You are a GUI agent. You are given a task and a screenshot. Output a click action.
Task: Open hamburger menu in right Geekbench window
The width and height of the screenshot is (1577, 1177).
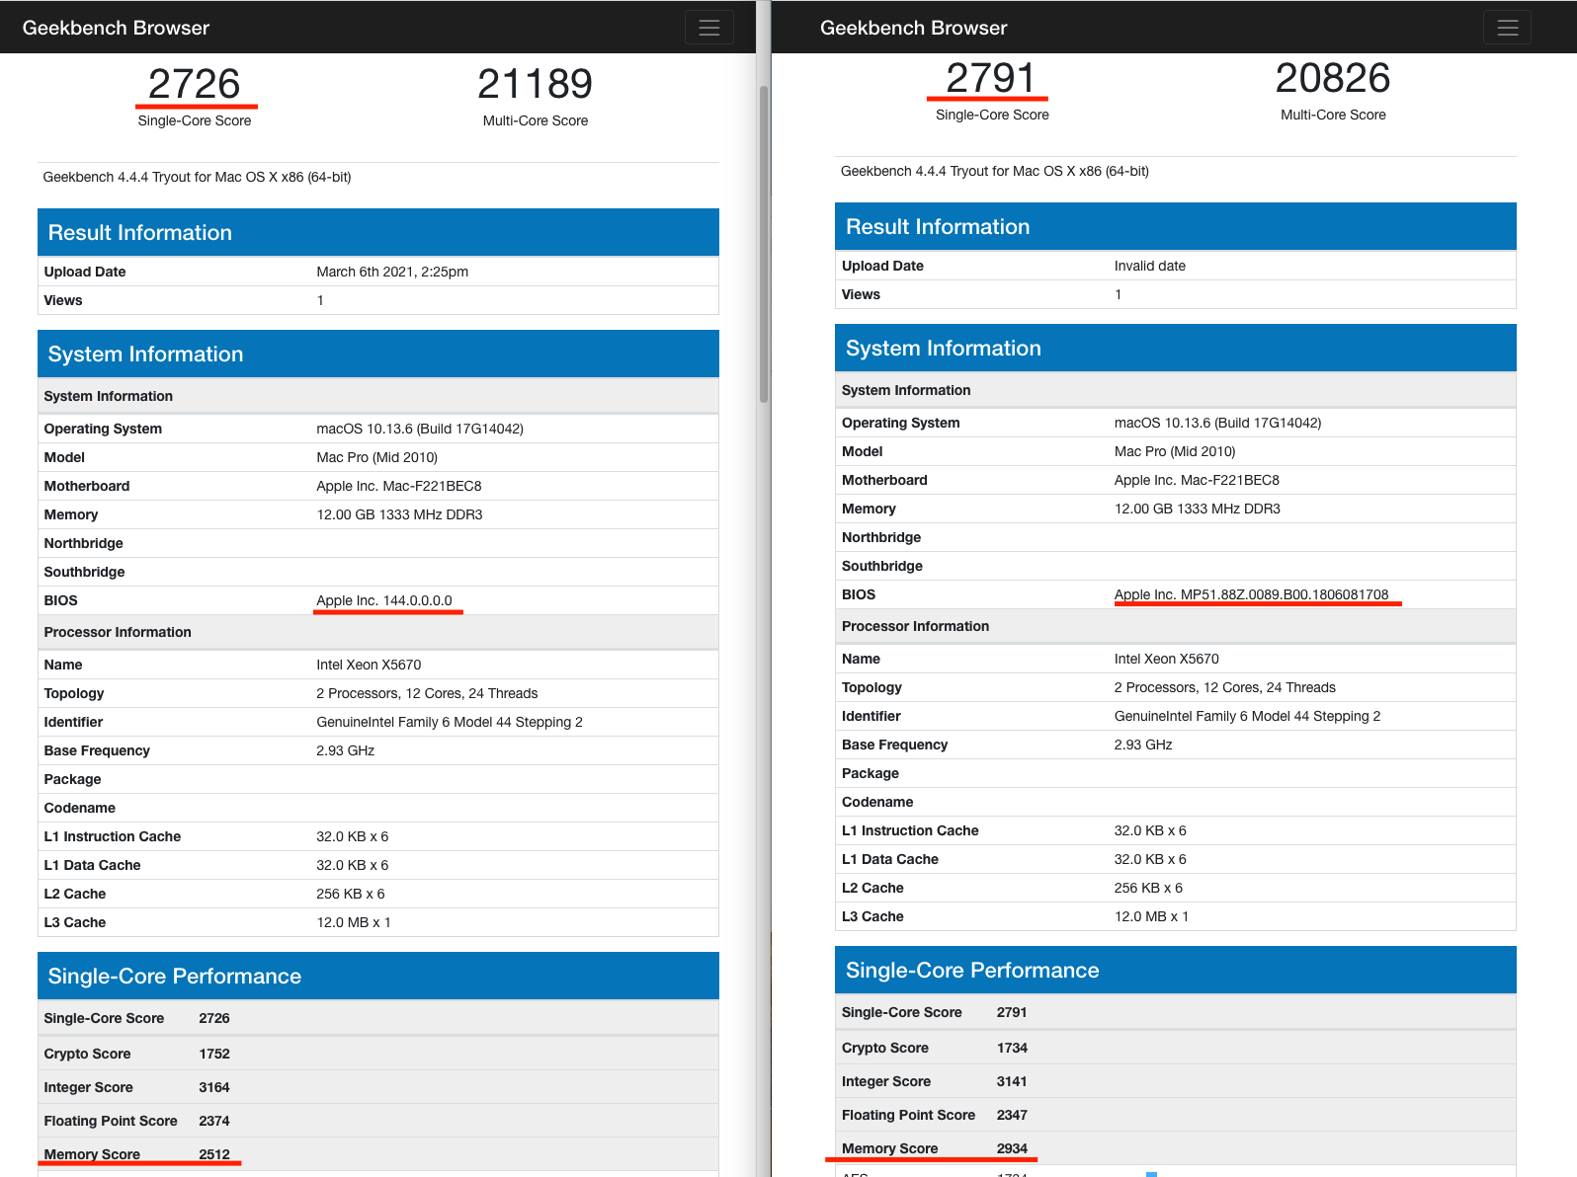point(1507,28)
